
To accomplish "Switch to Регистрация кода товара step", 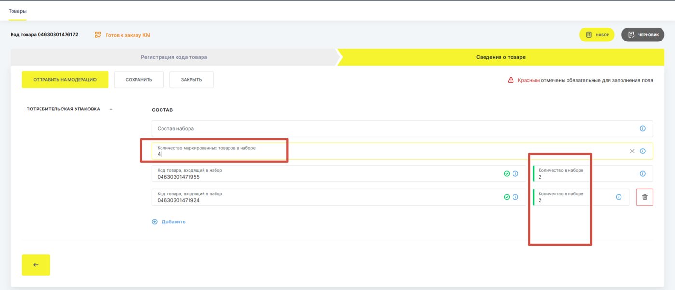I will pos(174,57).
